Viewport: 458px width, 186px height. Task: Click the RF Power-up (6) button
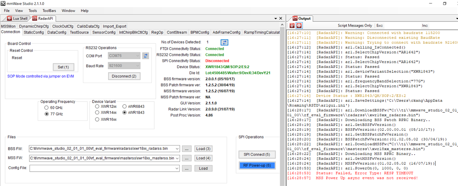257,165
